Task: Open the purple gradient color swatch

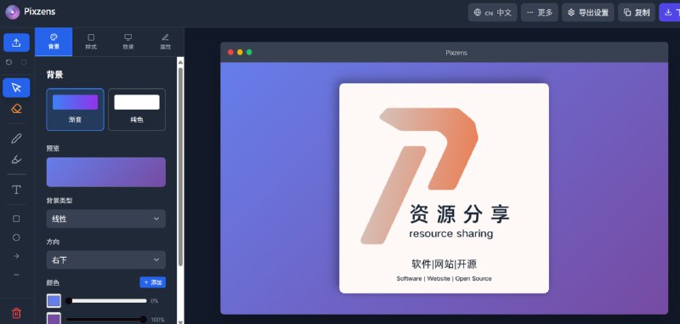Action: [x=54, y=319]
